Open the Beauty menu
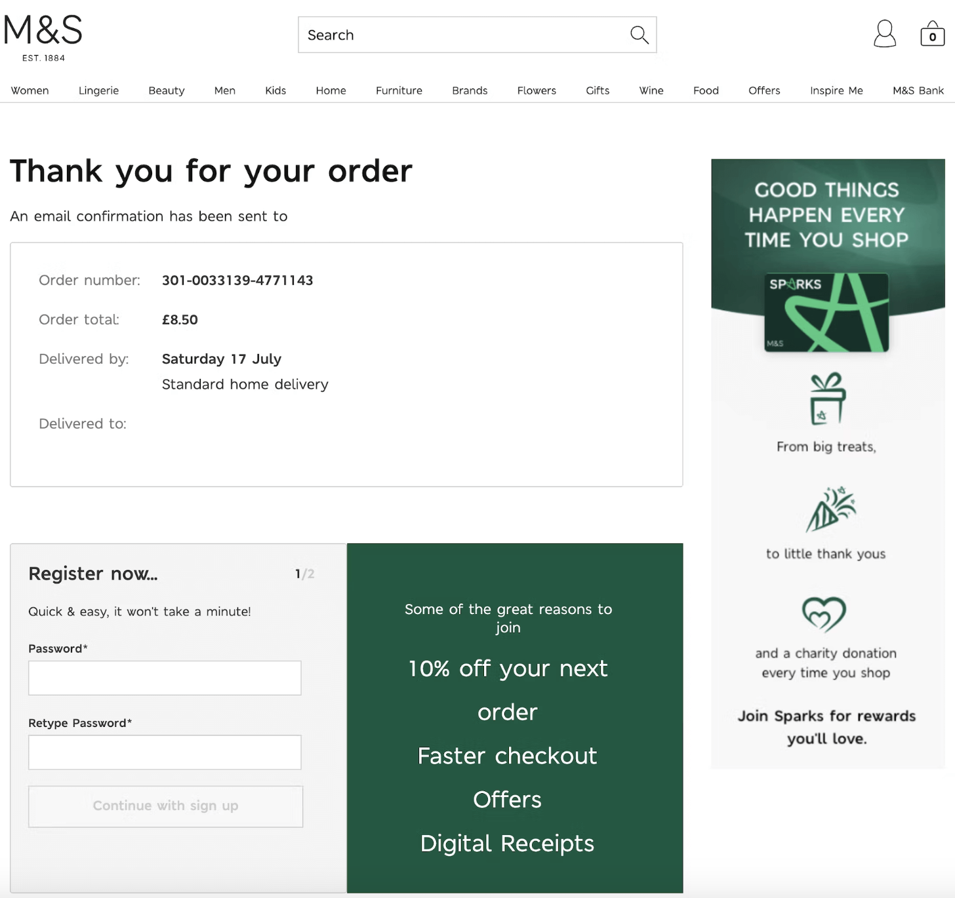The image size is (955, 898). [x=167, y=90]
